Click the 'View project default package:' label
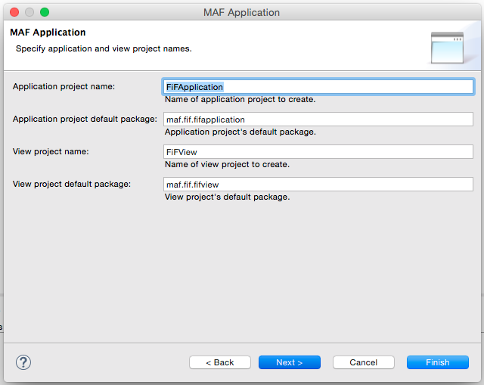 point(72,184)
